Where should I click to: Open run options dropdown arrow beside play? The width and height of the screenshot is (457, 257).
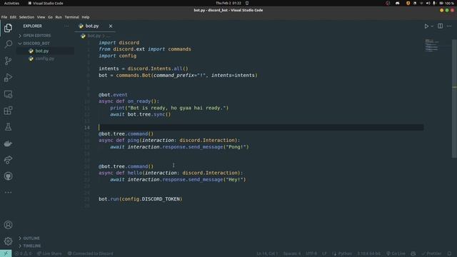point(432,26)
